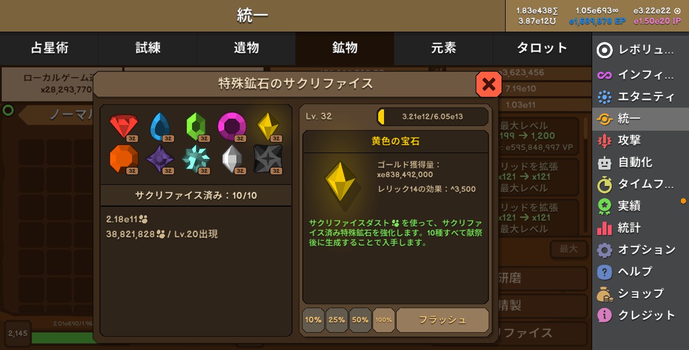Select the purple star gem icon
Screen dimensions: 689x350
pyautogui.click(x=160, y=159)
